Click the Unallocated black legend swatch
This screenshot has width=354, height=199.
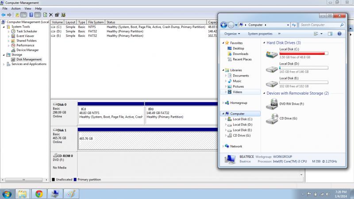click(53, 180)
